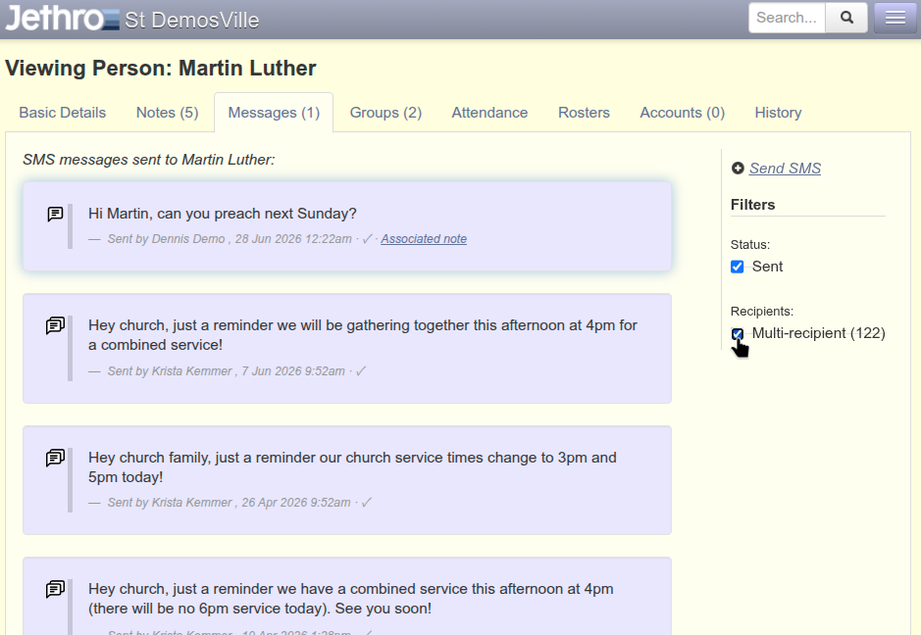Open the Associated note link

[x=424, y=239]
